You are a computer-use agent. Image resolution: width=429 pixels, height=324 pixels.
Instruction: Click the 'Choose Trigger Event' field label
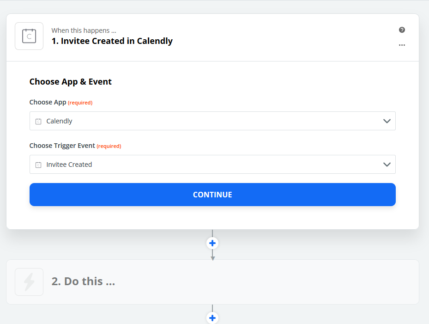62,146
